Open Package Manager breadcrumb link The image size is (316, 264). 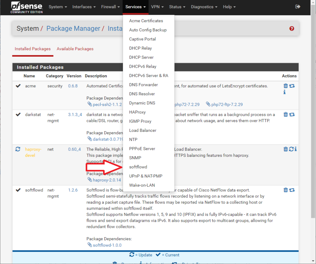(x=73, y=28)
